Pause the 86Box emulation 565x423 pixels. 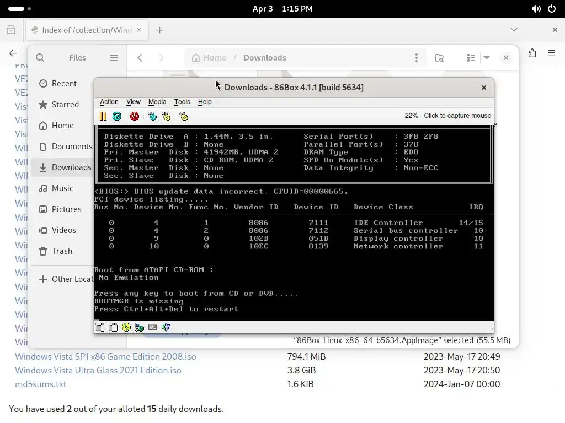pos(103,116)
